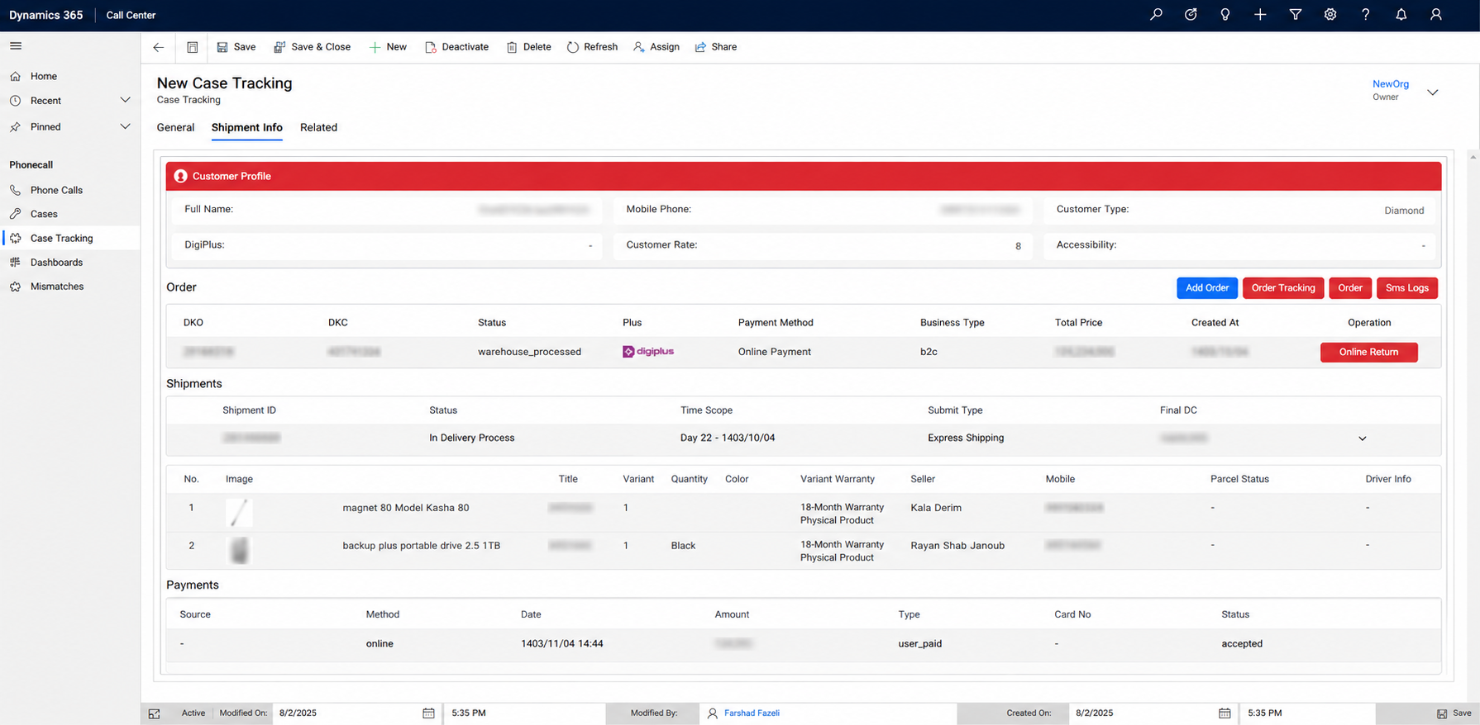Click the blue Add Order button
Image resolution: width=1480 pixels, height=725 pixels.
point(1207,288)
